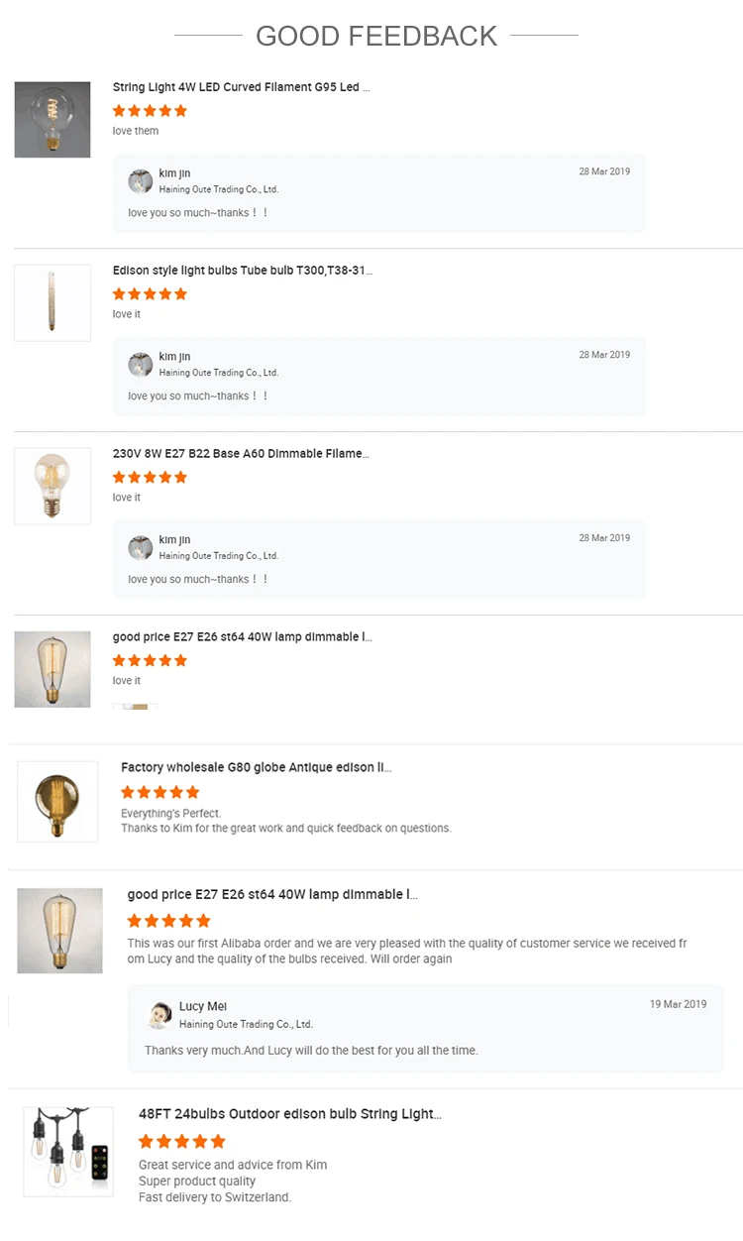The width and height of the screenshot is (743, 1241).
Task: Click the Lucy Mei reviewer name
Action: 203,1007
